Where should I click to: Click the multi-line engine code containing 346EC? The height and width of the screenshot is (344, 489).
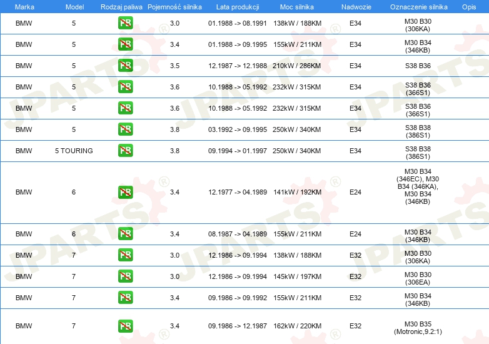(x=418, y=186)
